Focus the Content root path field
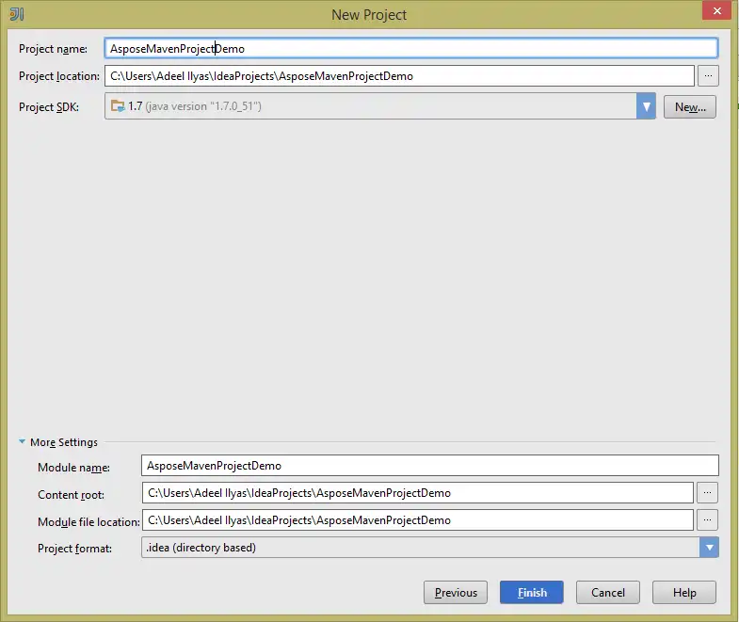Screen dimensions: 739x622 coord(418,493)
